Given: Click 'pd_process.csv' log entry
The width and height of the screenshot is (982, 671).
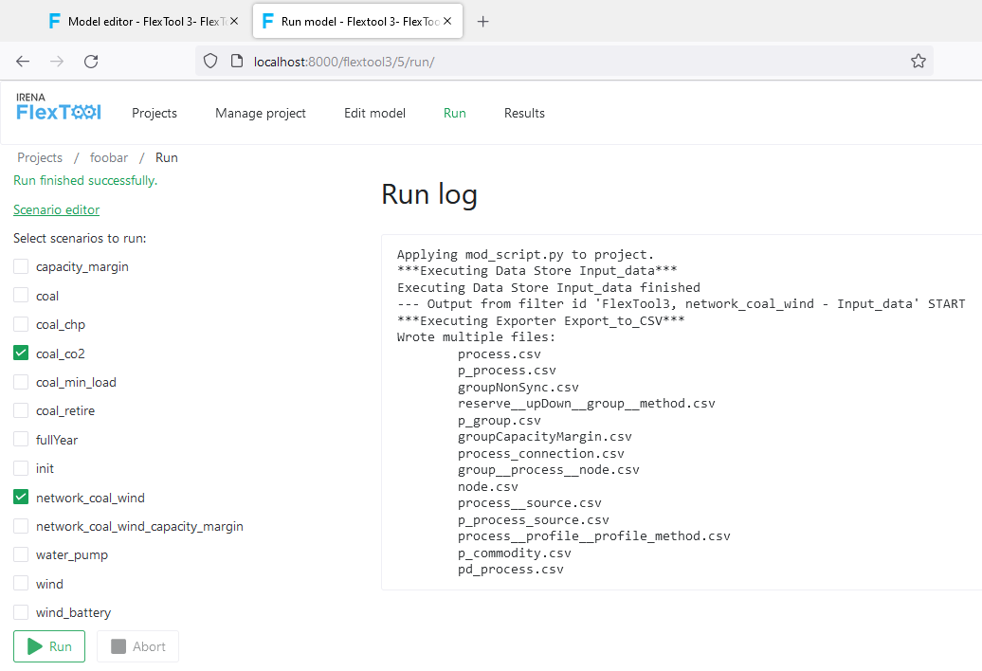Looking at the screenshot, I should [x=510, y=570].
